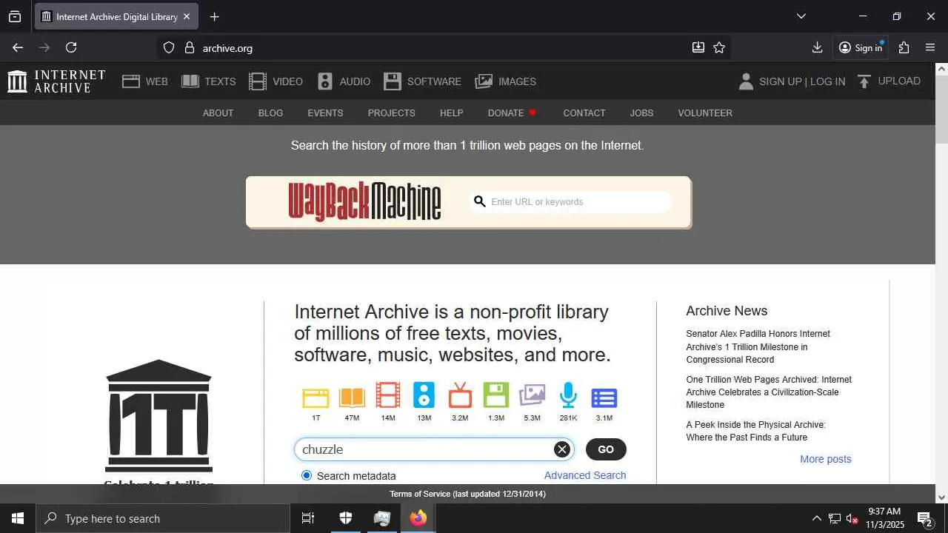Click the shield tracking protection icon

click(x=169, y=47)
